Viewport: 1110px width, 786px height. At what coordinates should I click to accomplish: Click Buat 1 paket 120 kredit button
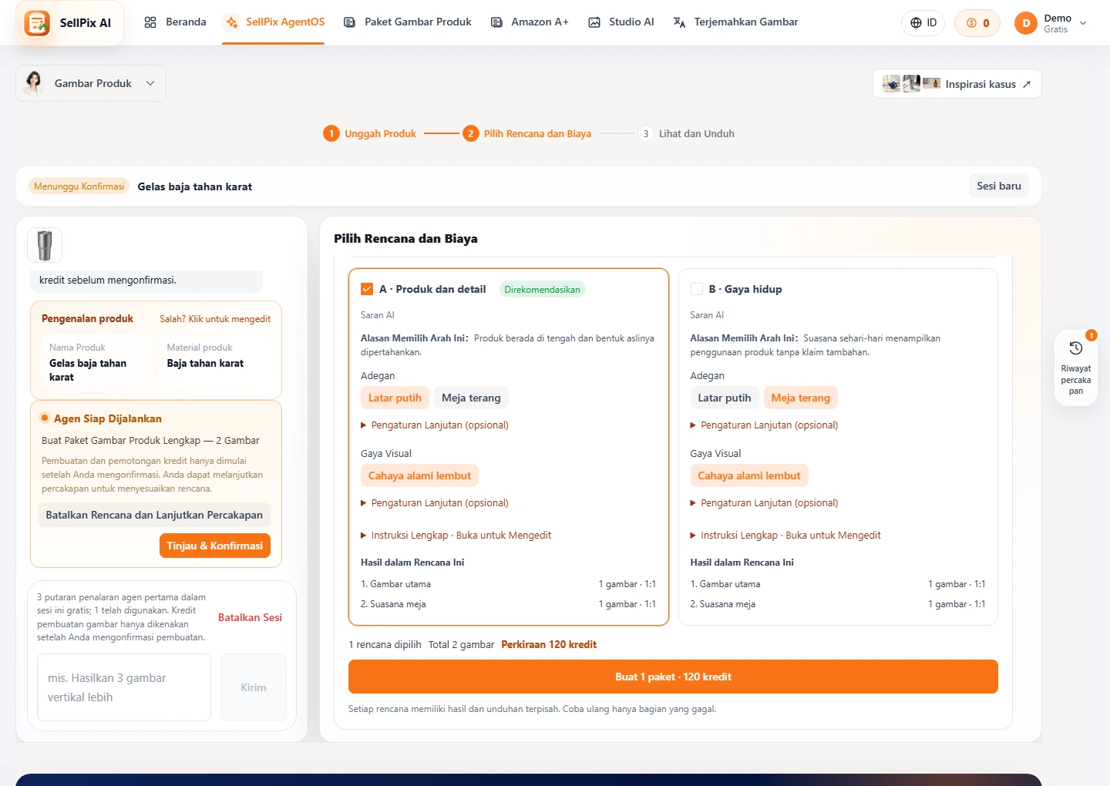[673, 677]
